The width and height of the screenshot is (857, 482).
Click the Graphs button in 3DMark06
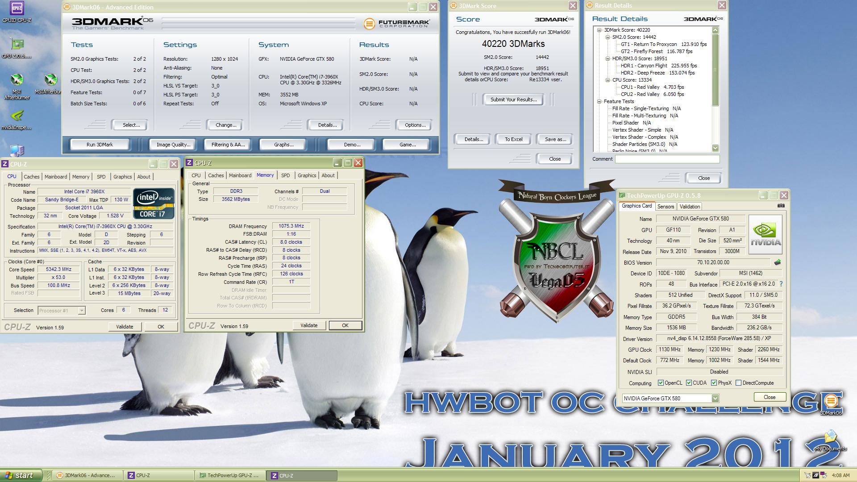tap(283, 145)
